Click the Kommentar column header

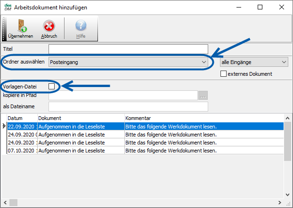tap(203, 118)
